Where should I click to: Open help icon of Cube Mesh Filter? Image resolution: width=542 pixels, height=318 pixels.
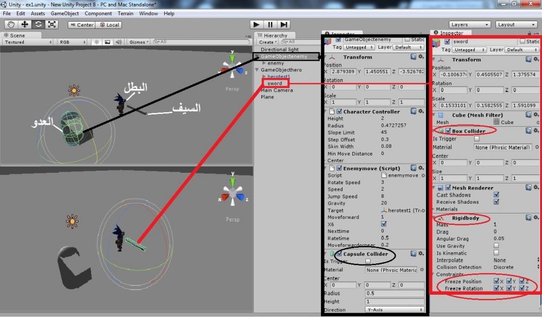point(528,115)
